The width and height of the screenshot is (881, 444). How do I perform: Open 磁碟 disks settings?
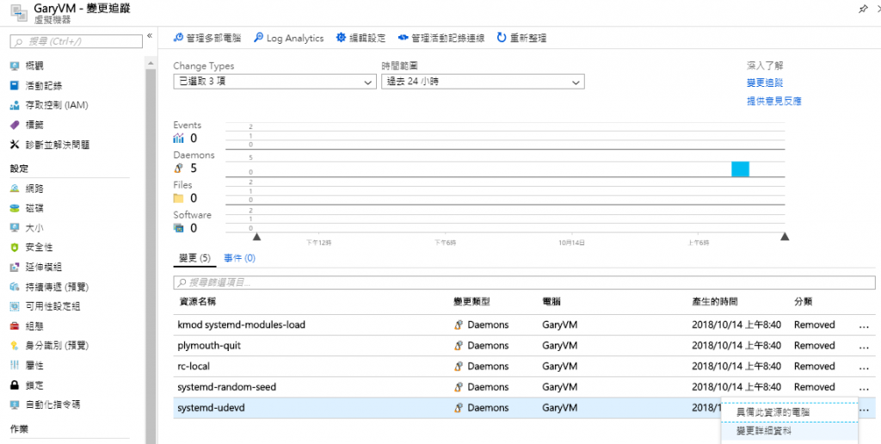[34, 208]
